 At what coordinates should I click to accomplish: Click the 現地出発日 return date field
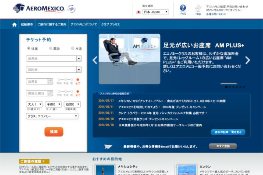[37, 93]
